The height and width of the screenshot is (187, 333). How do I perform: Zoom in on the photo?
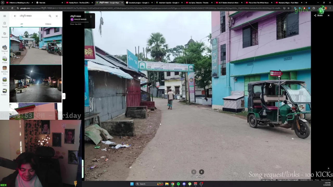(328, 168)
